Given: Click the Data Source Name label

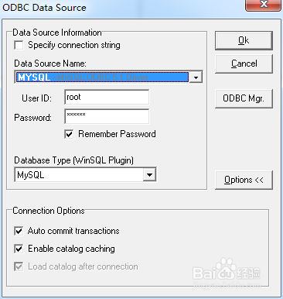Looking at the screenshot, I should (x=50, y=64).
